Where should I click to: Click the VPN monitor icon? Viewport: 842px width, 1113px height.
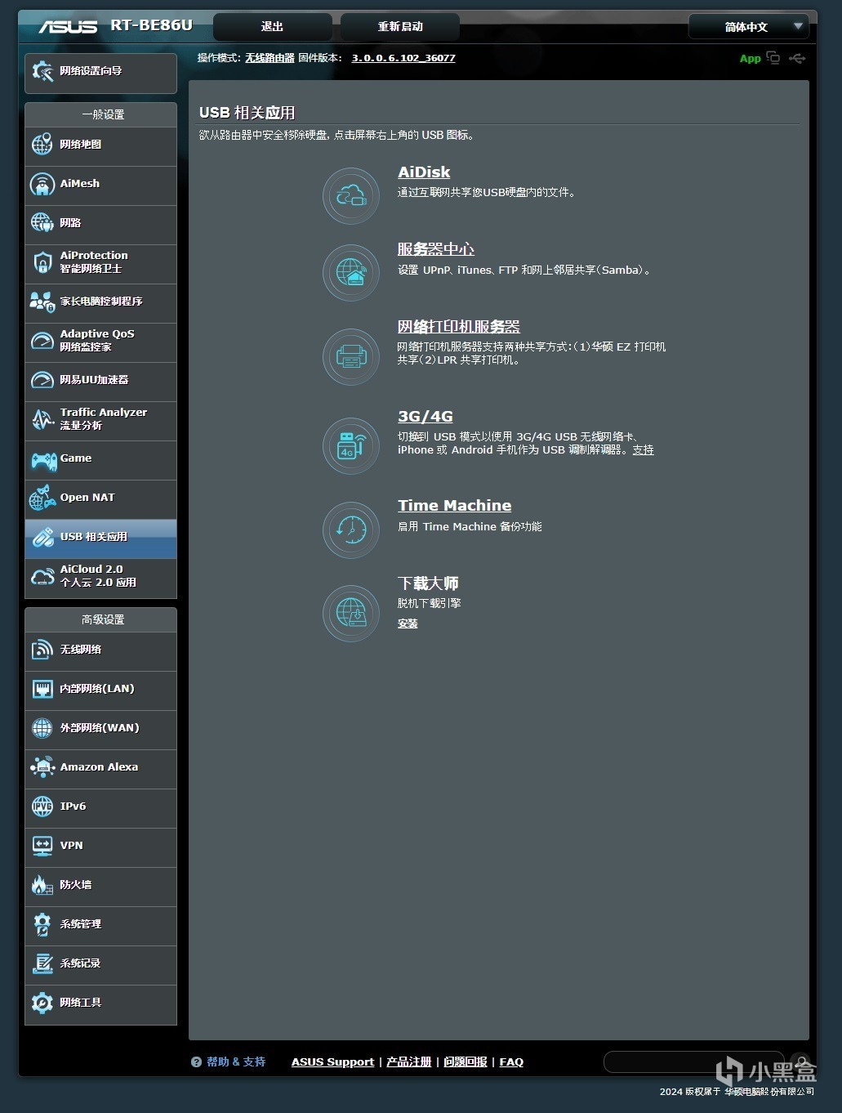42,846
